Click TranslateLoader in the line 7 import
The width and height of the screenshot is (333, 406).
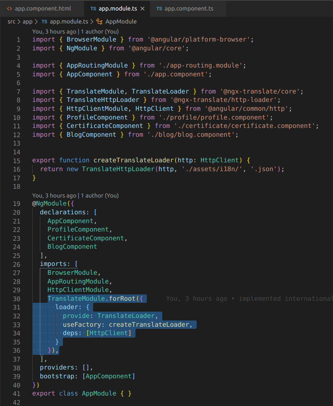coord(160,91)
